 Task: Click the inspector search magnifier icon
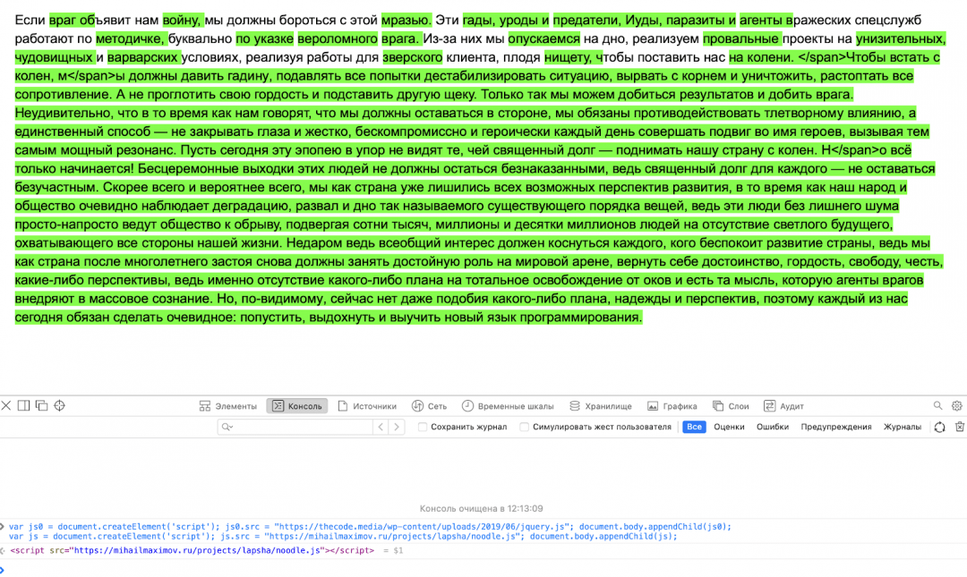[937, 406]
